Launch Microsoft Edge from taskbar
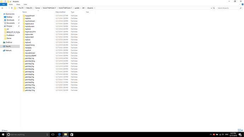The width and height of the screenshot is (244, 137). click(59, 135)
